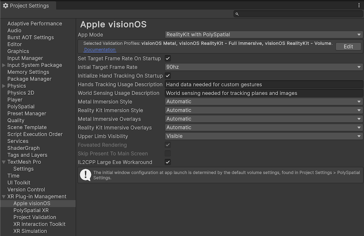Click the gear icon in Project Settings tab
Screen dimensions: 364x236
(x=6, y=6)
